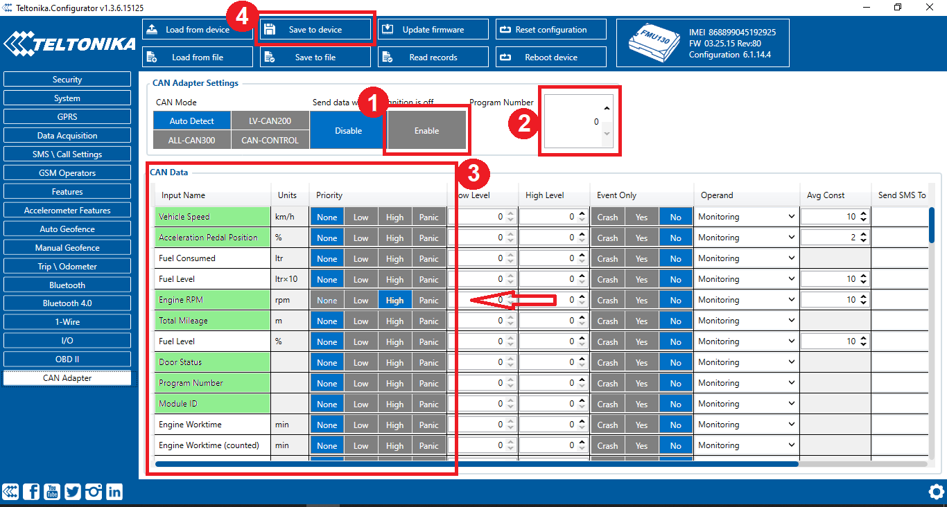The height and width of the screenshot is (507, 947).
Task: Open the Door Status operand dropdown
Action: click(747, 362)
